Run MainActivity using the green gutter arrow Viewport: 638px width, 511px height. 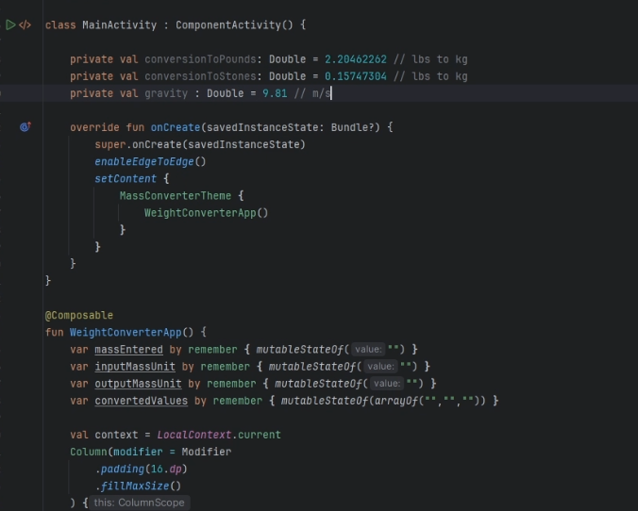click(x=10, y=25)
